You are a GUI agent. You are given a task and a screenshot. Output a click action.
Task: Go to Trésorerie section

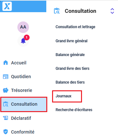[x=18, y=90]
